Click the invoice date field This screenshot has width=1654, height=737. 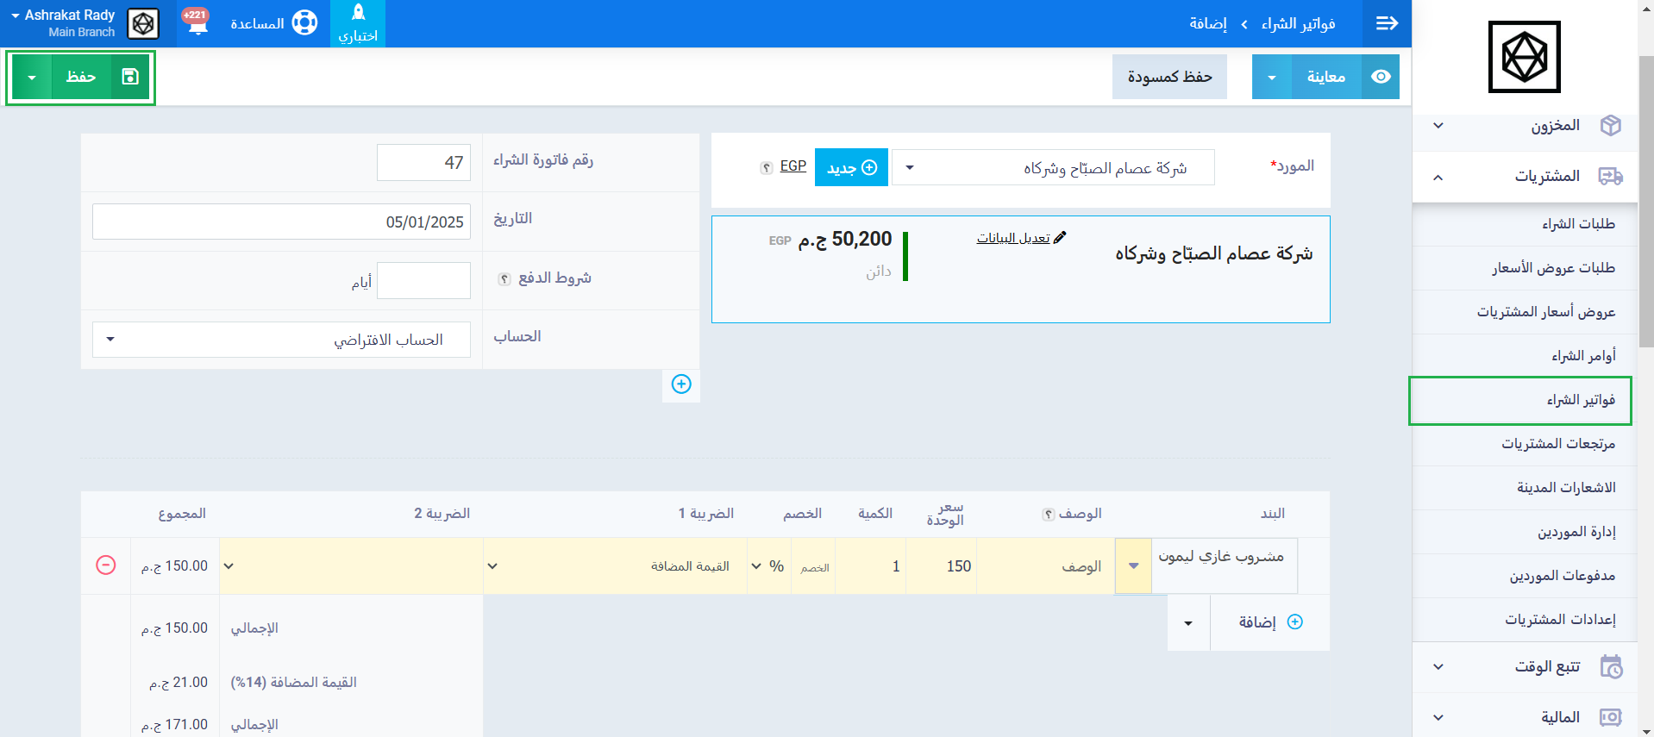pyautogui.click(x=281, y=222)
